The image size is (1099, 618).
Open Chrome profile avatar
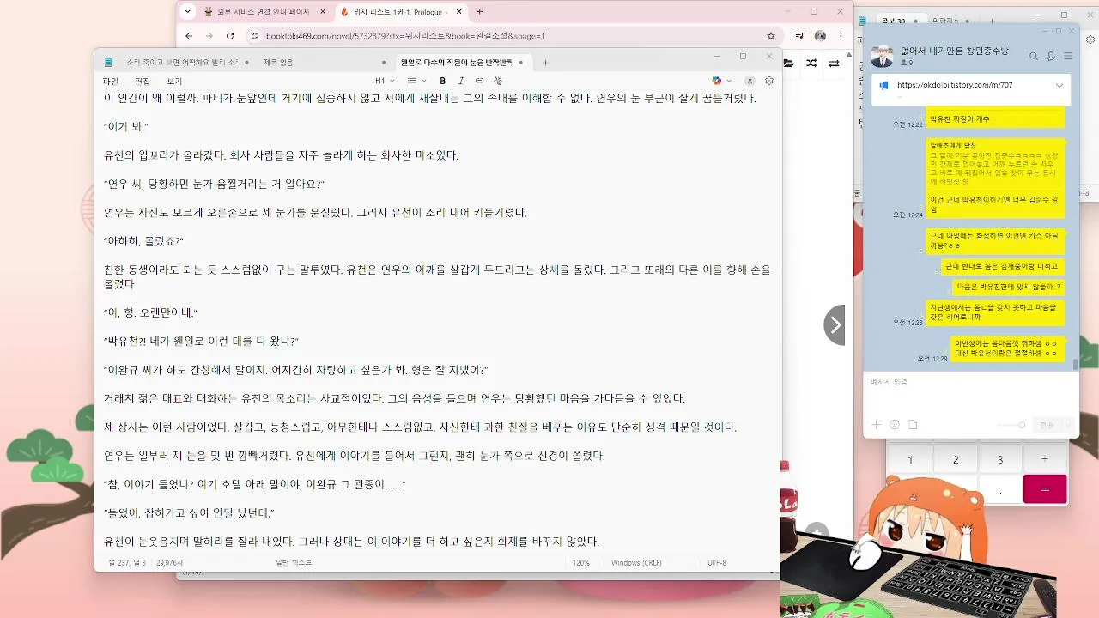[x=820, y=36]
